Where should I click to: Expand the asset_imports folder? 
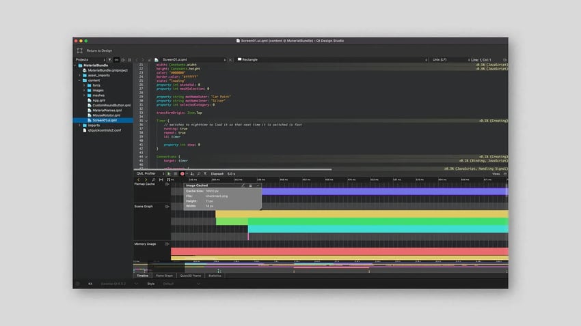pyautogui.click(x=80, y=76)
